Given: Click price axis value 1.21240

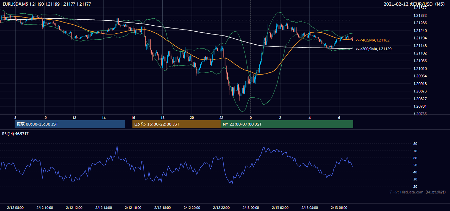Looking at the screenshot, I should (x=420, y=31).
